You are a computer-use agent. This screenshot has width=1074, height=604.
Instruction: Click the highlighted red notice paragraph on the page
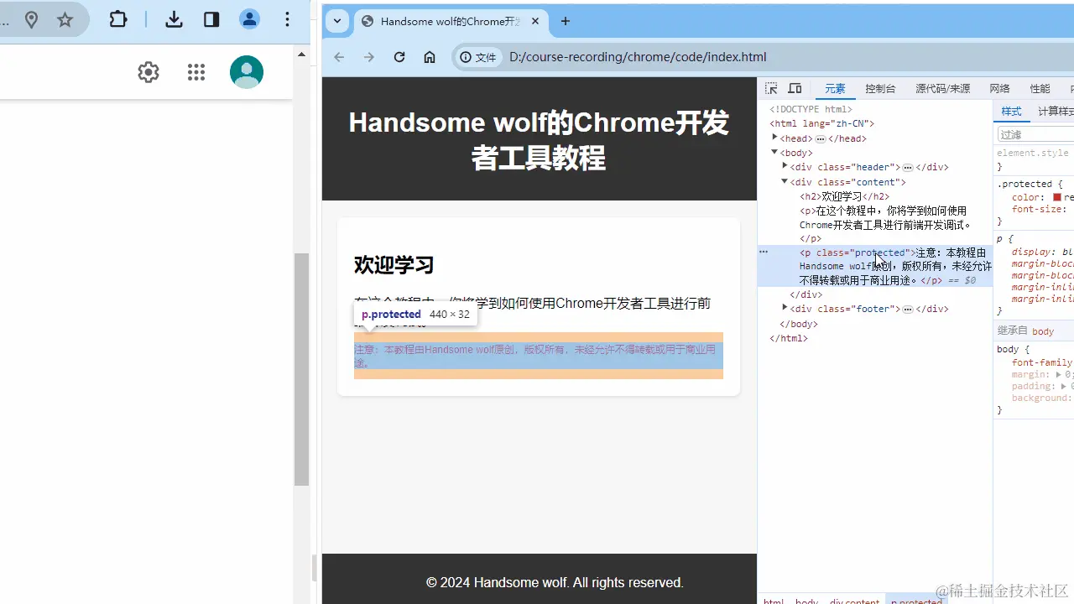click(x=538, y=356)
